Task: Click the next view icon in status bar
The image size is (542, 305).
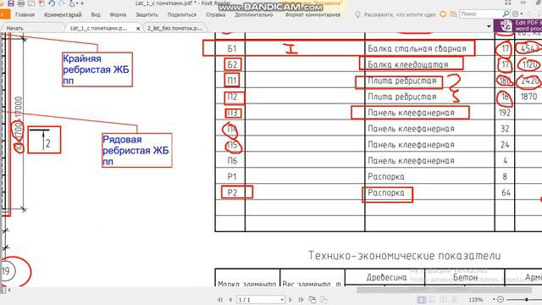Action: click(x=324, y=299)
